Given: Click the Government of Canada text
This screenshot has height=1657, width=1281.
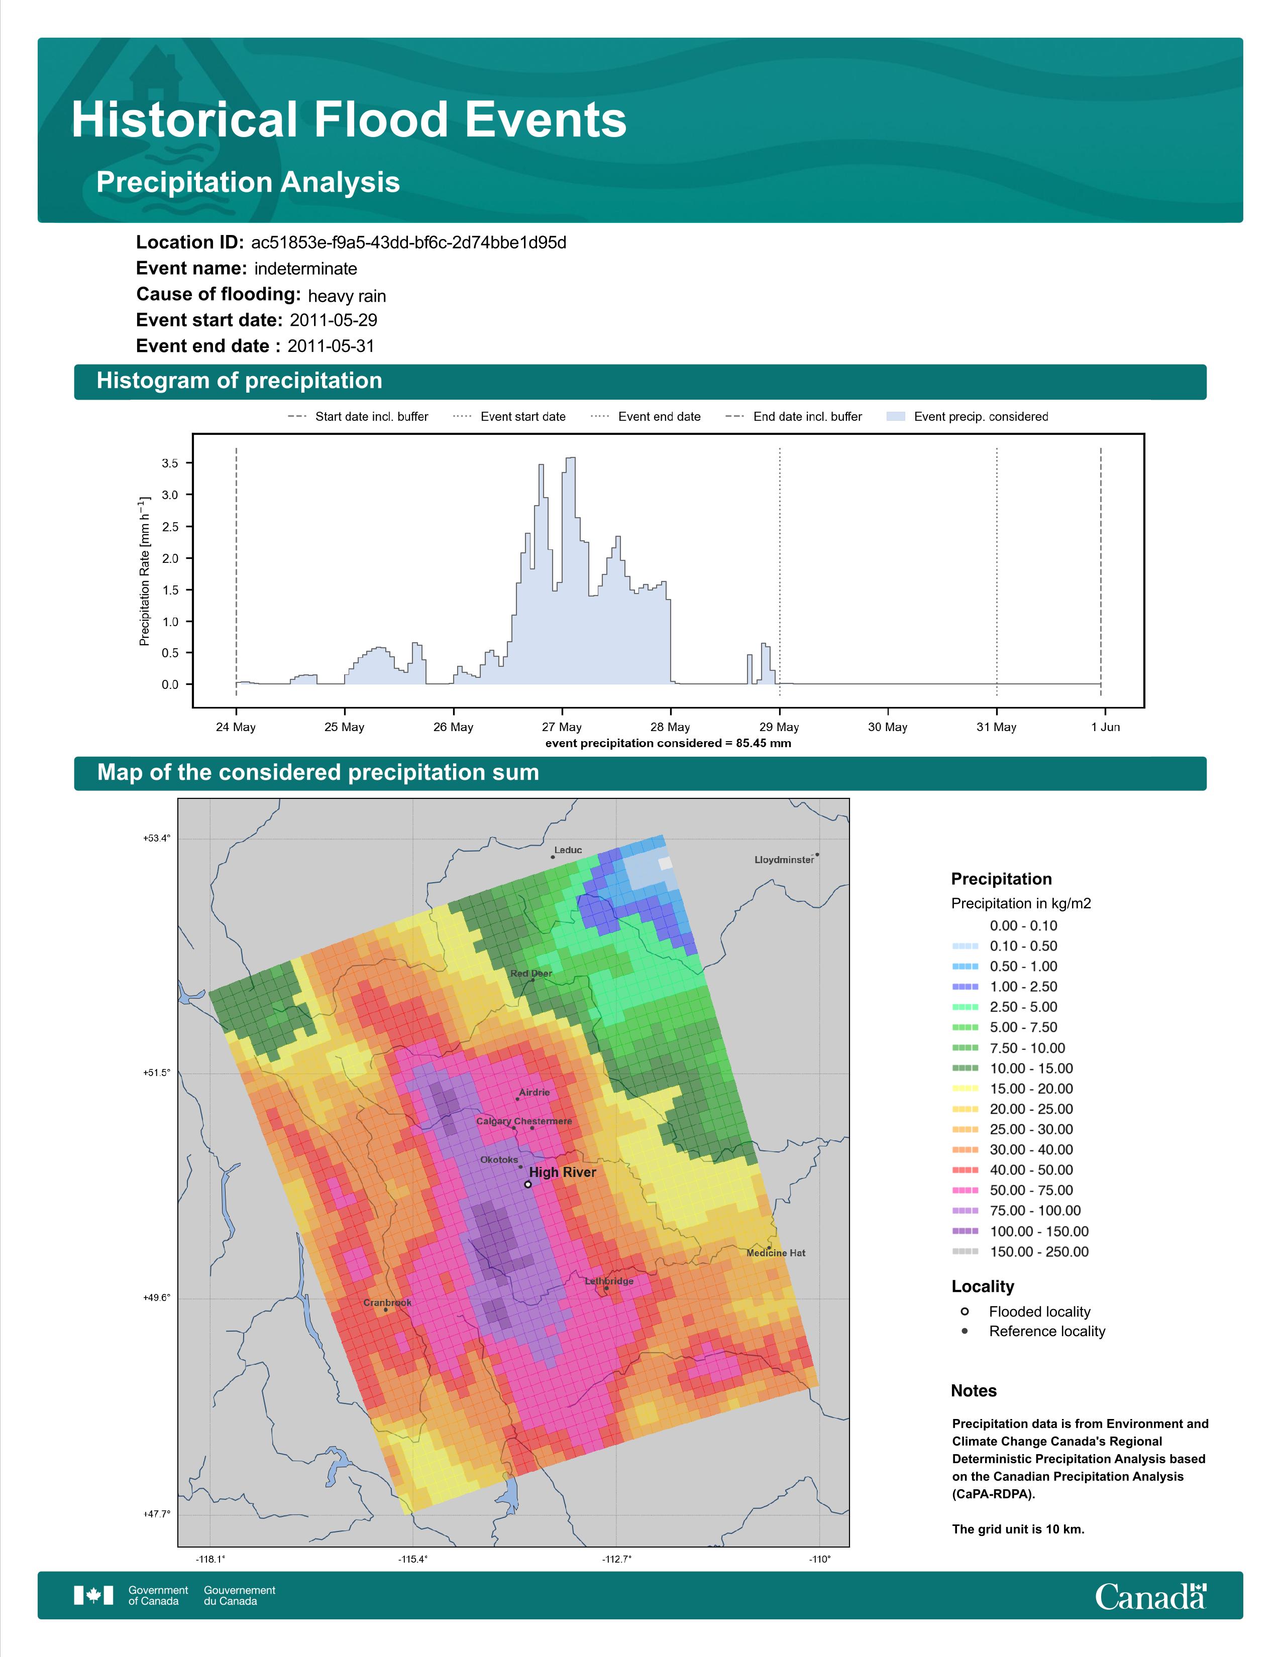Looking at the screenshot, I should coord(158,1595).
